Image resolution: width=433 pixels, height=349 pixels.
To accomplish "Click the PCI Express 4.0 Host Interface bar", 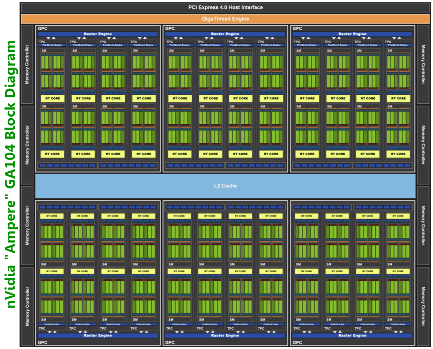I will tap(225, 7).
